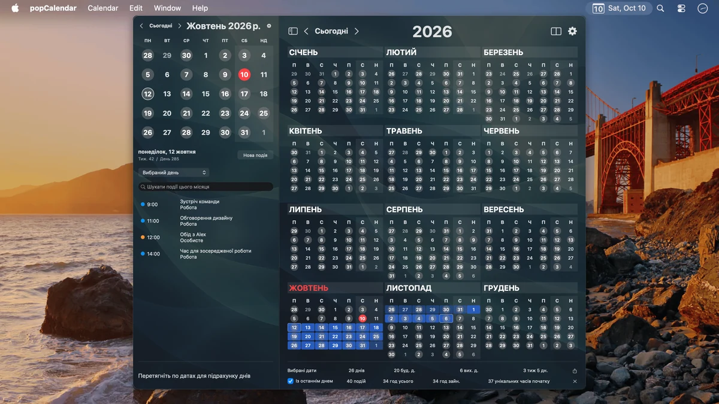This screenshot has height=404, width=719.
Task: Open the popCalendar app menu
Action: coord(53,8)
